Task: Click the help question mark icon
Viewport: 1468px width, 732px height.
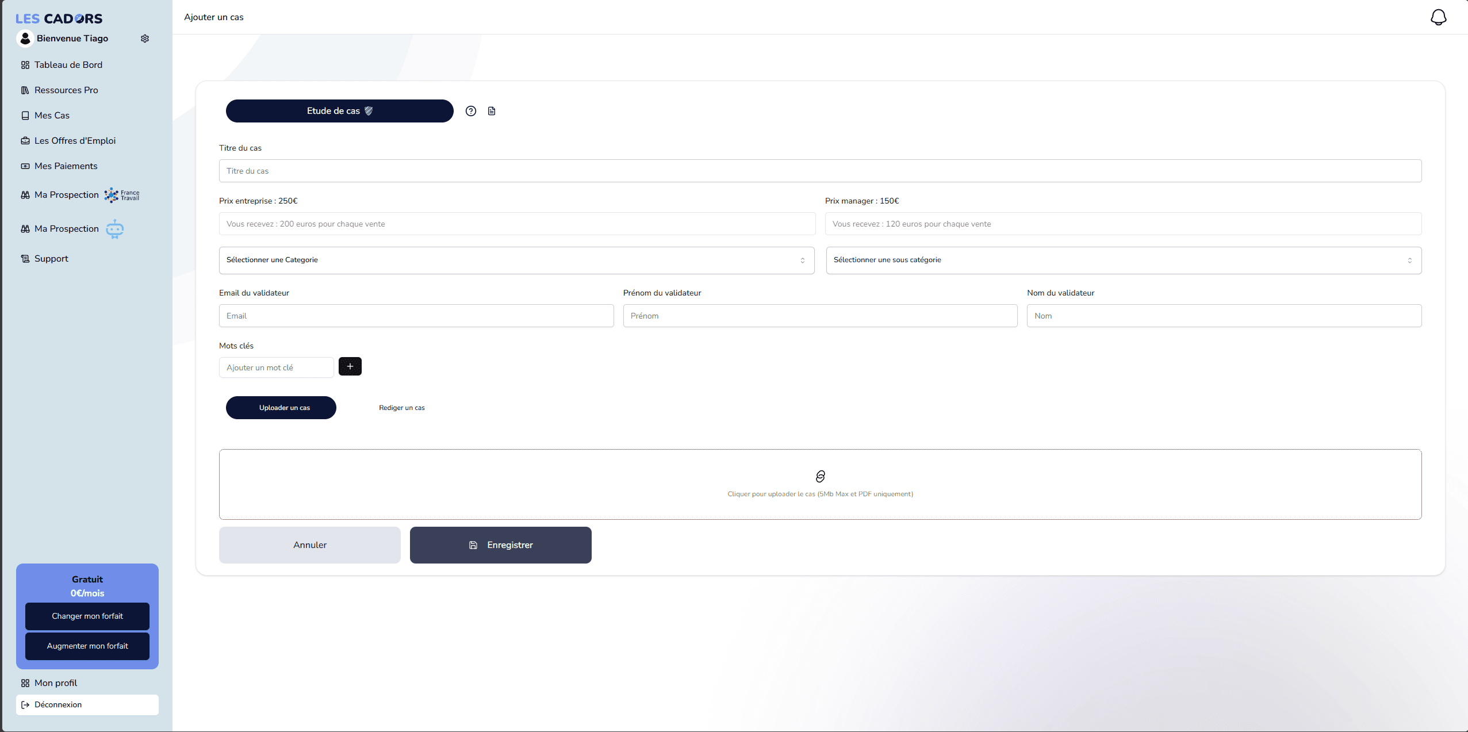Action: [x=471, y=111]
